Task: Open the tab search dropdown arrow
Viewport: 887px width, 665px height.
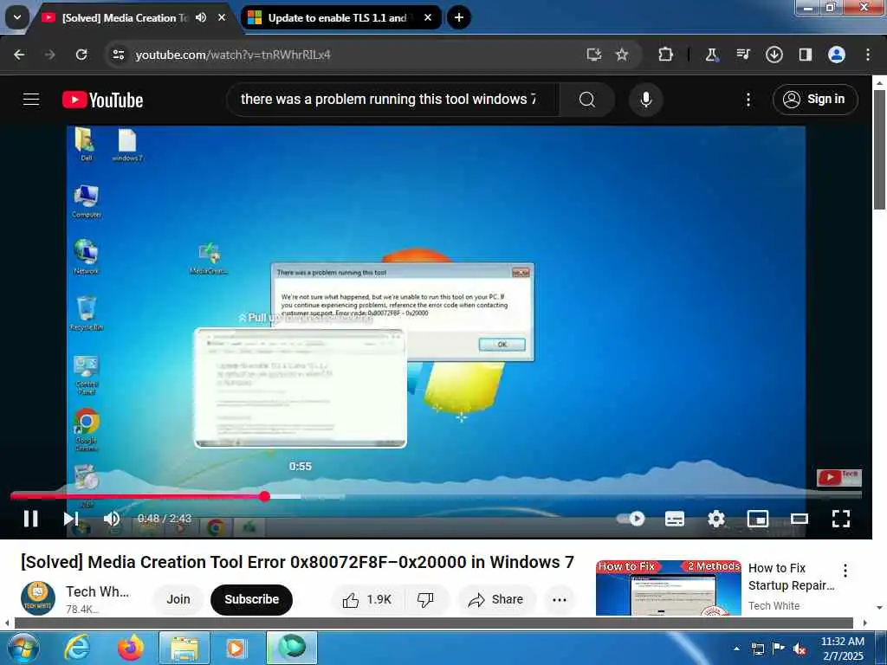Action: 17,17
